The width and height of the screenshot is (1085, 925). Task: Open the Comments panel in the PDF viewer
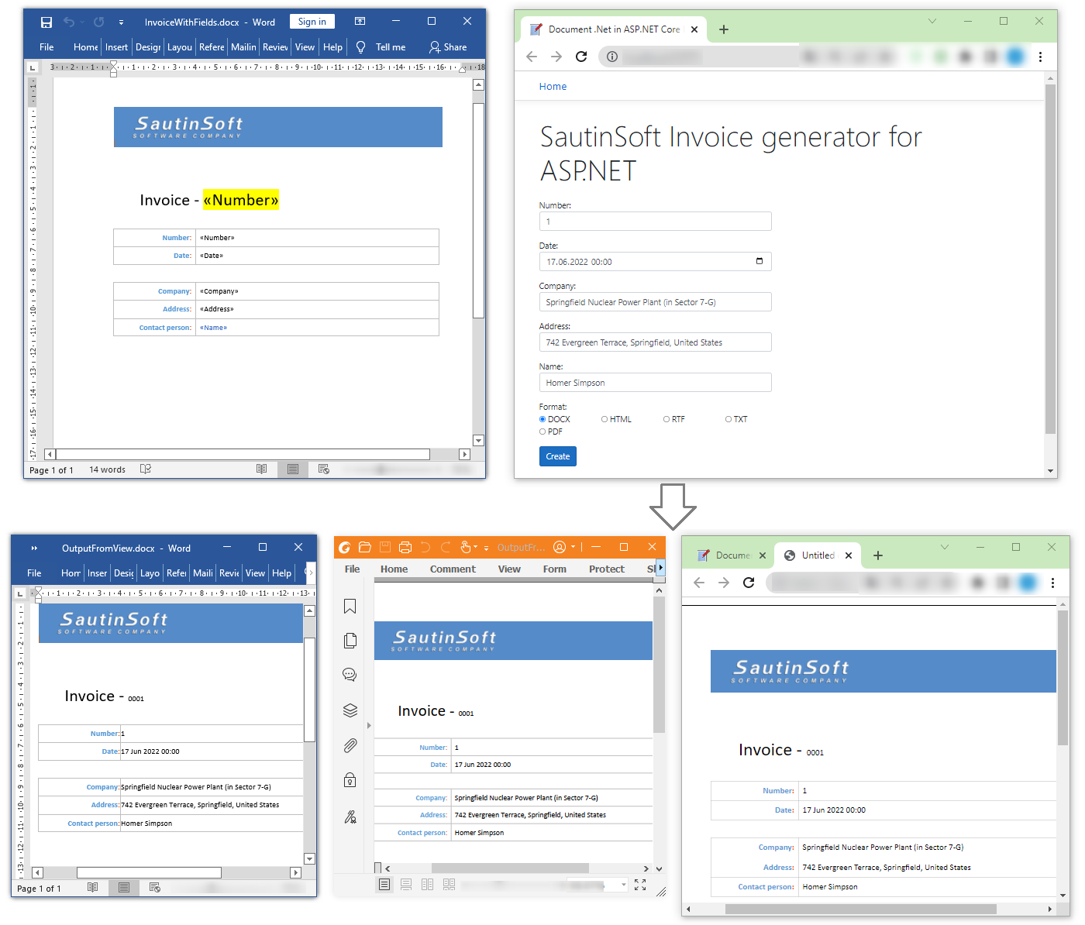coord(350,674)
